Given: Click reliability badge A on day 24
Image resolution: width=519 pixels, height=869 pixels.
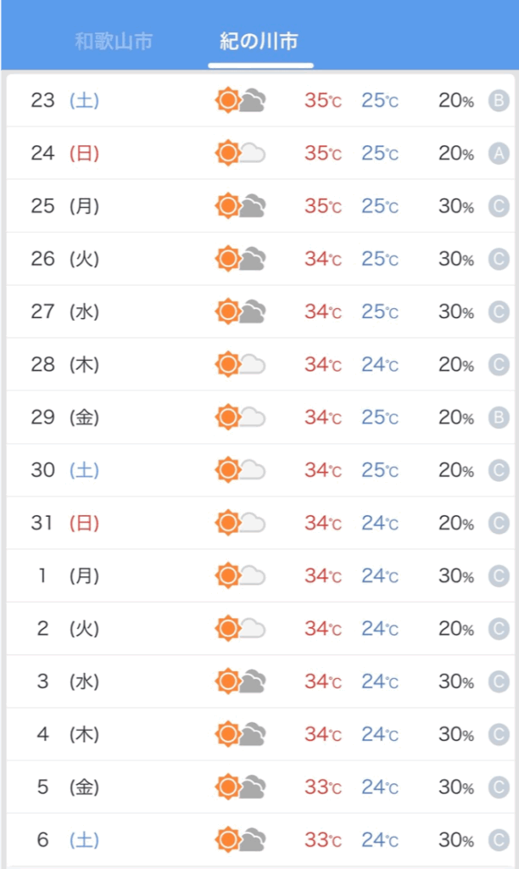Looking at the screenshot, I should coord(499,154).
